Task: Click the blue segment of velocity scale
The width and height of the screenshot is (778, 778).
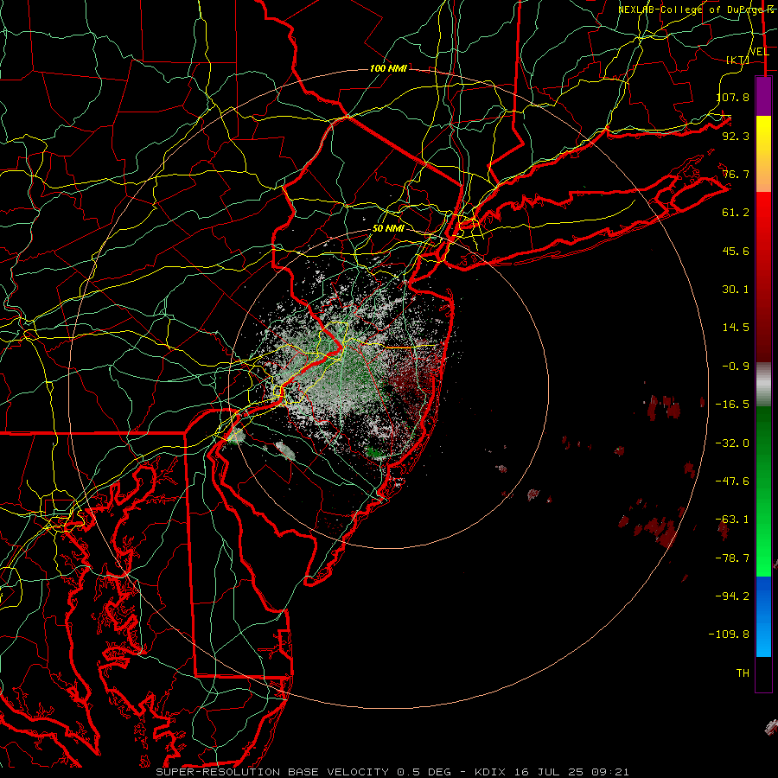Action: coord(763,616)
